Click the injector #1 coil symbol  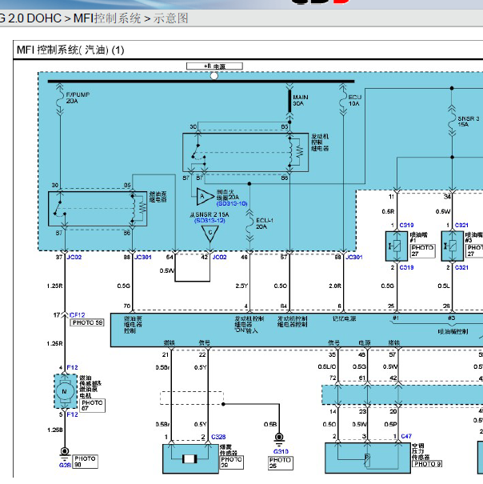[397, 246]
